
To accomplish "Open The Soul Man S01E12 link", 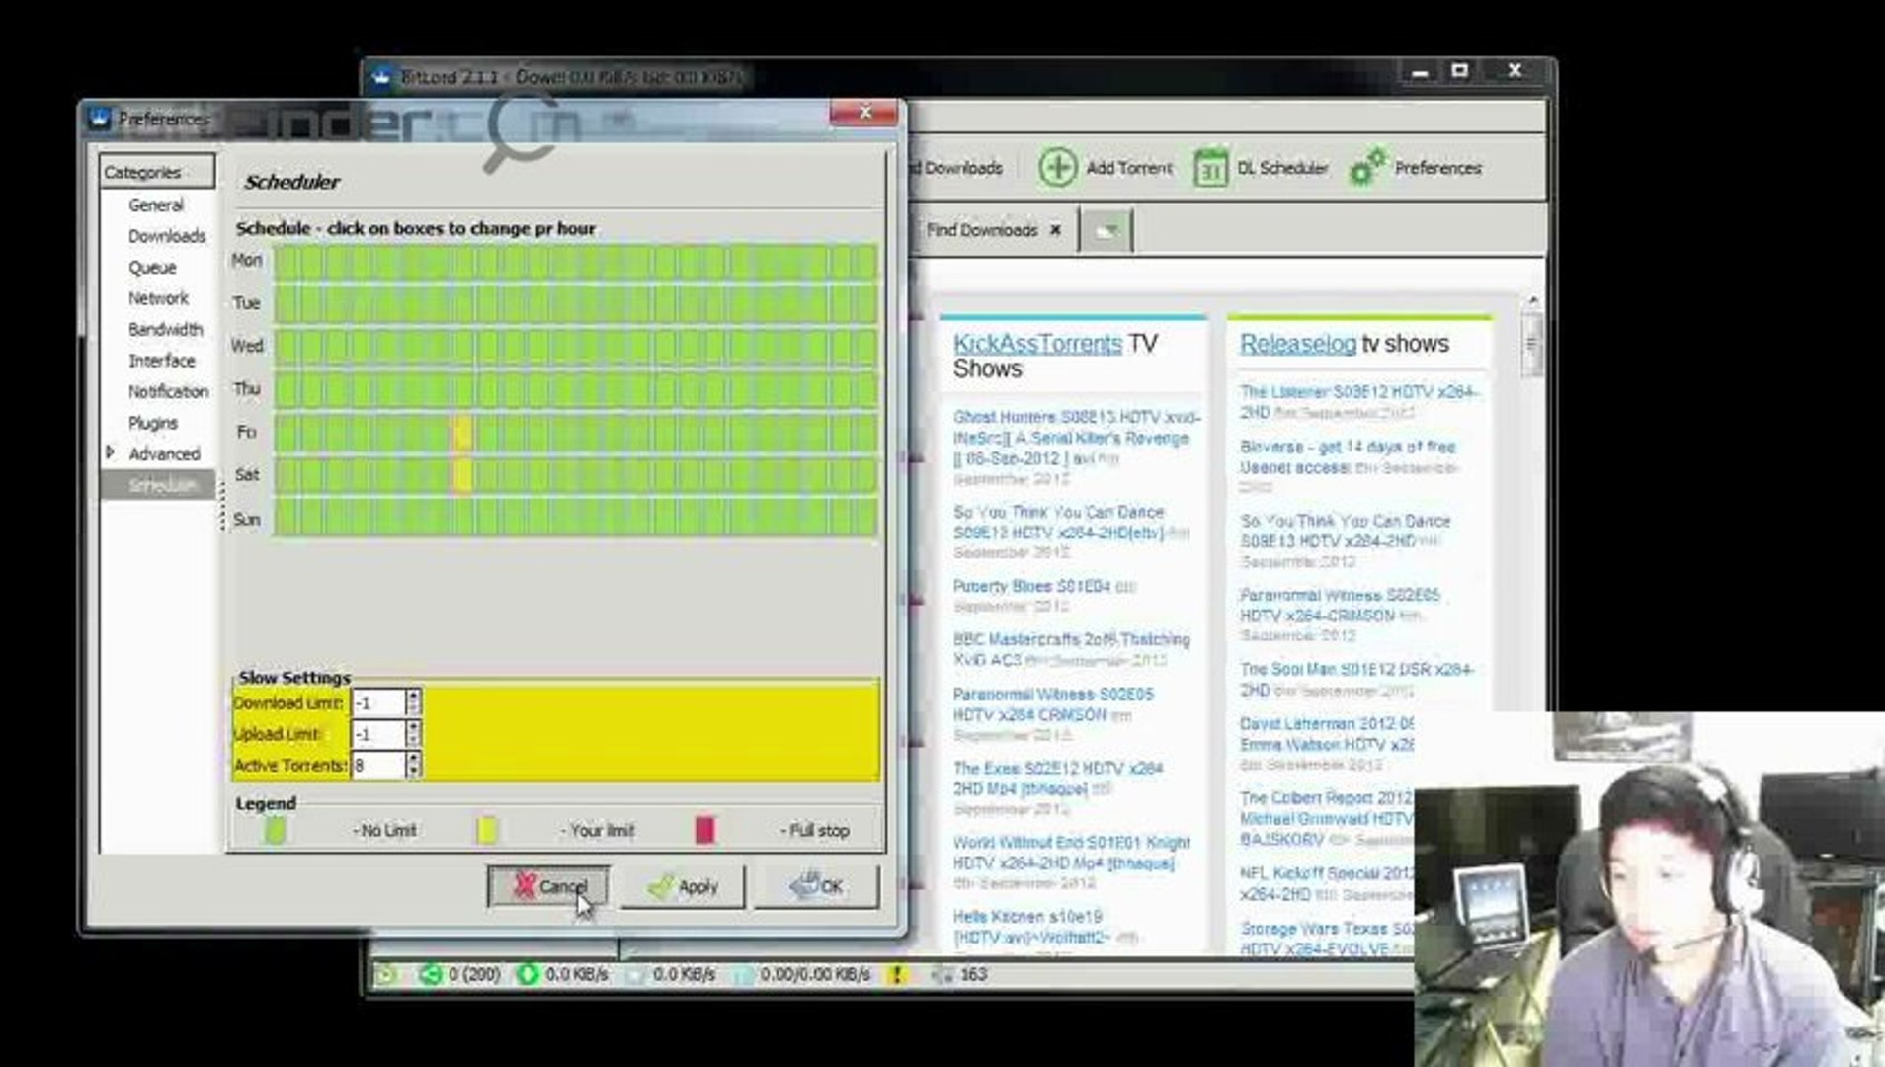I will (1356, 679).
